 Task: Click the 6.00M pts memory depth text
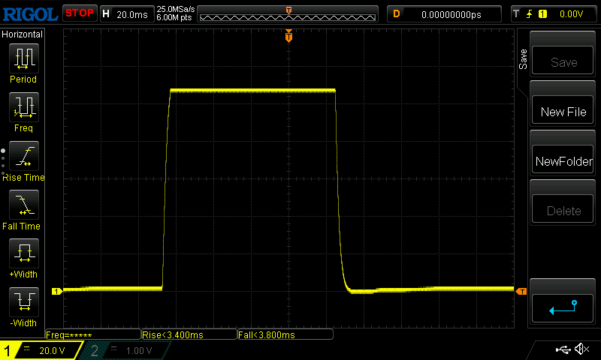tap(174, 17)
